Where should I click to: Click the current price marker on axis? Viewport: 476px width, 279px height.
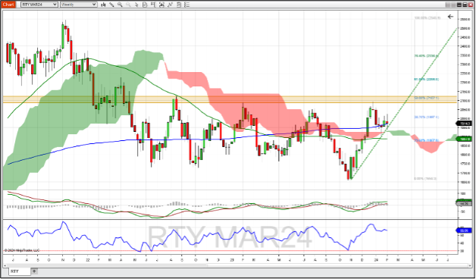[x=464, y=124]
